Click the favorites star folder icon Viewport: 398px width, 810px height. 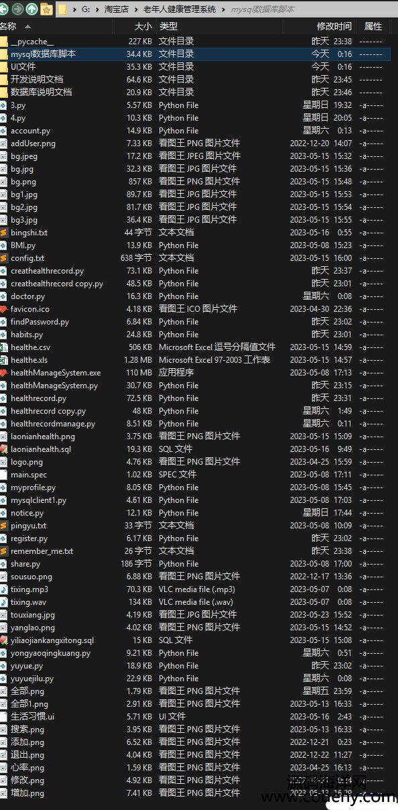click(46, 9)
